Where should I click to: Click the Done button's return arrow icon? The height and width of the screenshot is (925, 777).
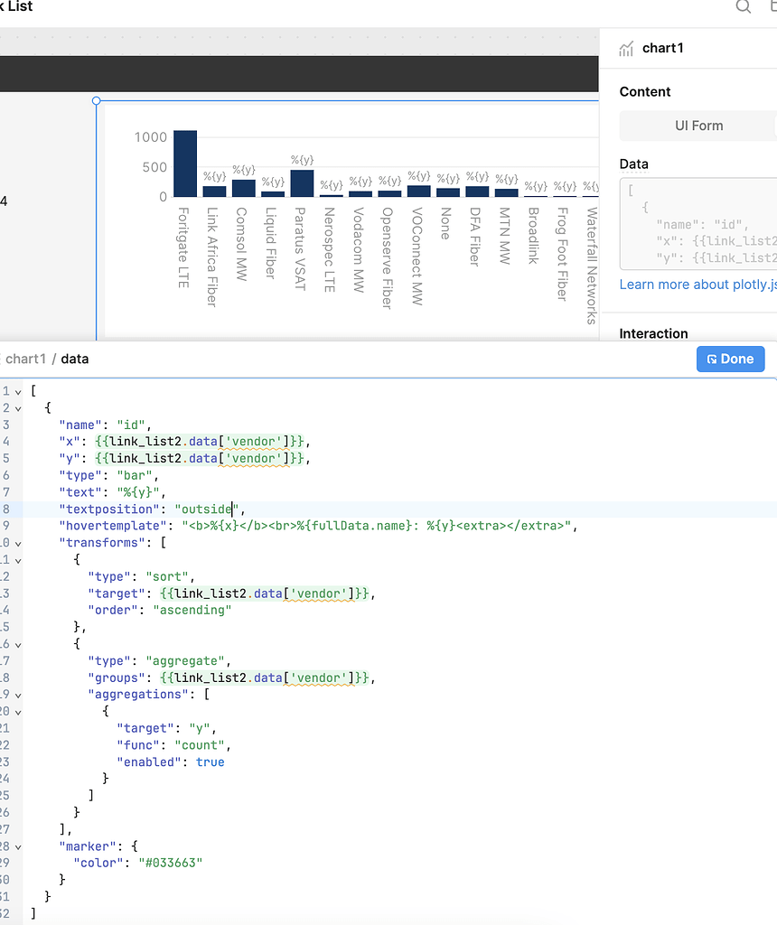tap(713, 359)
